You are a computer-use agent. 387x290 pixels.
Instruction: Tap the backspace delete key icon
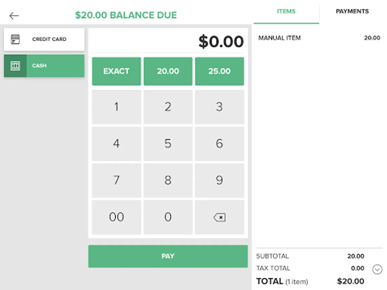[219, 217]
